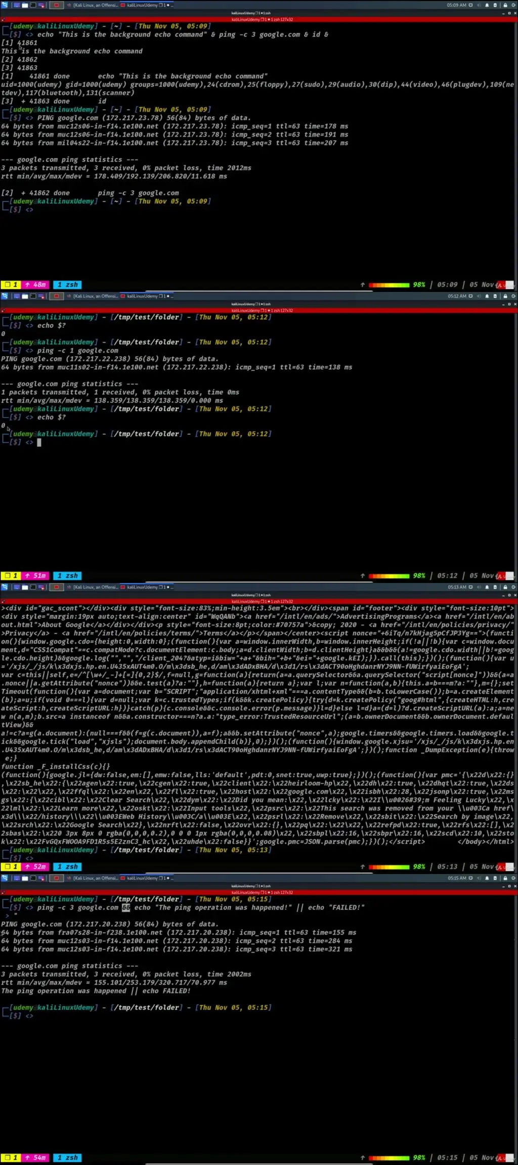
Task: Click the '[2] + 41862 done' job line
Action: point(90,193)
